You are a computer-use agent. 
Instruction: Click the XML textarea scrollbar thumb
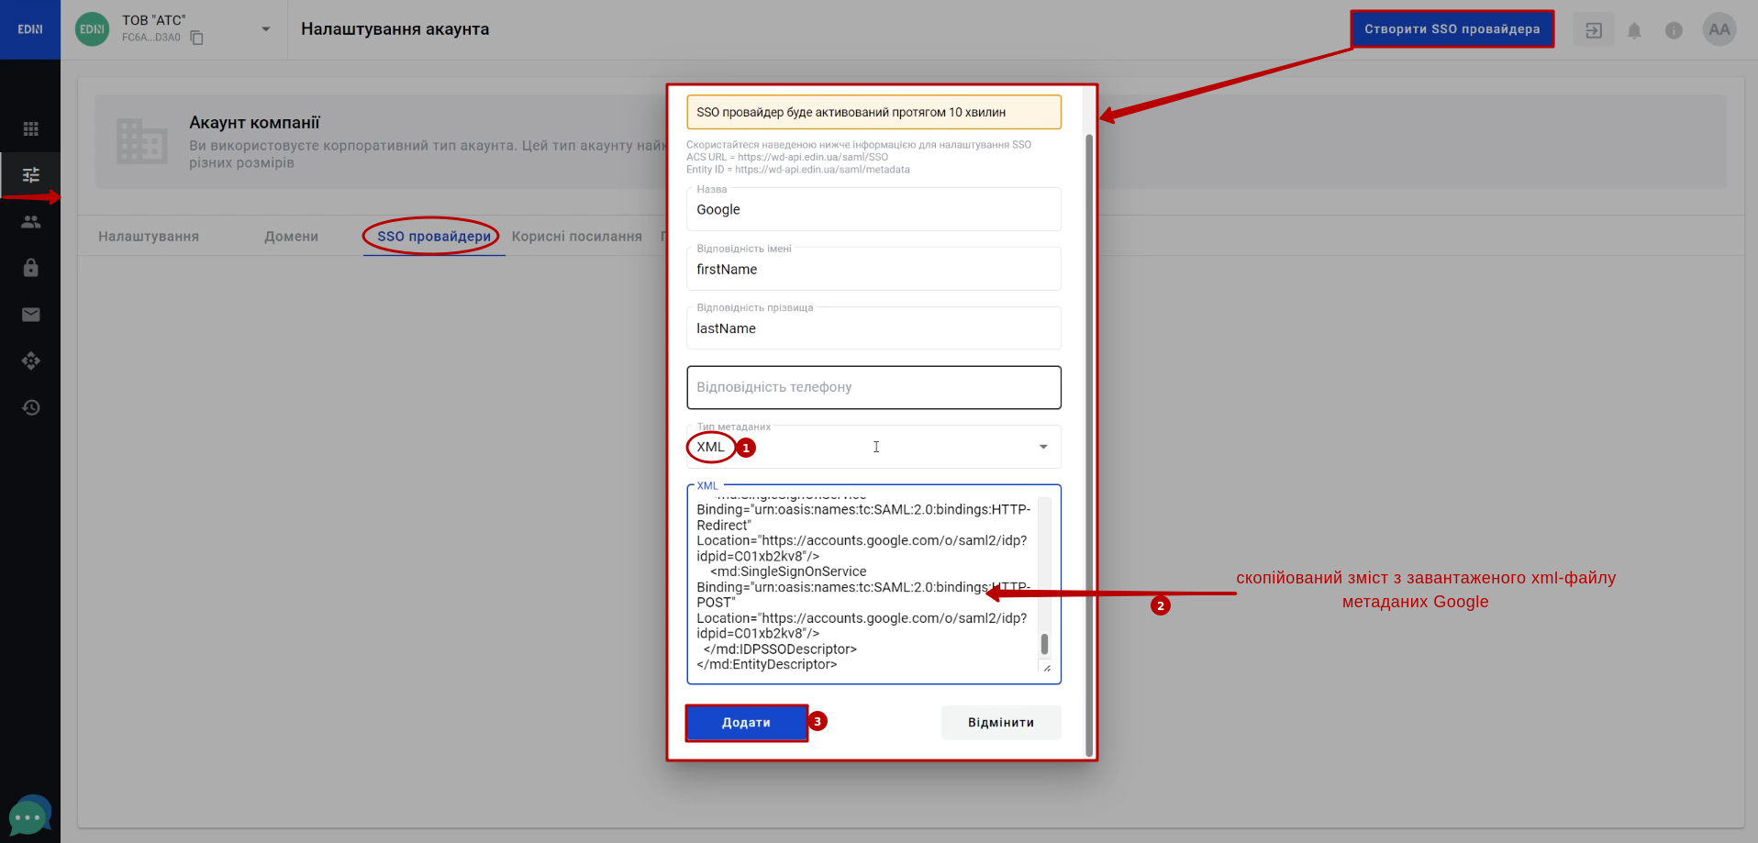(x=1044, y=644)
